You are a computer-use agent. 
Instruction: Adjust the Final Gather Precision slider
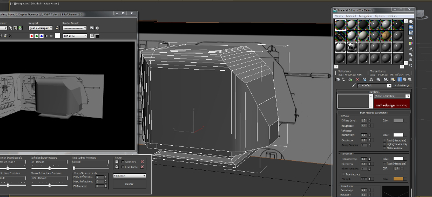74,168
